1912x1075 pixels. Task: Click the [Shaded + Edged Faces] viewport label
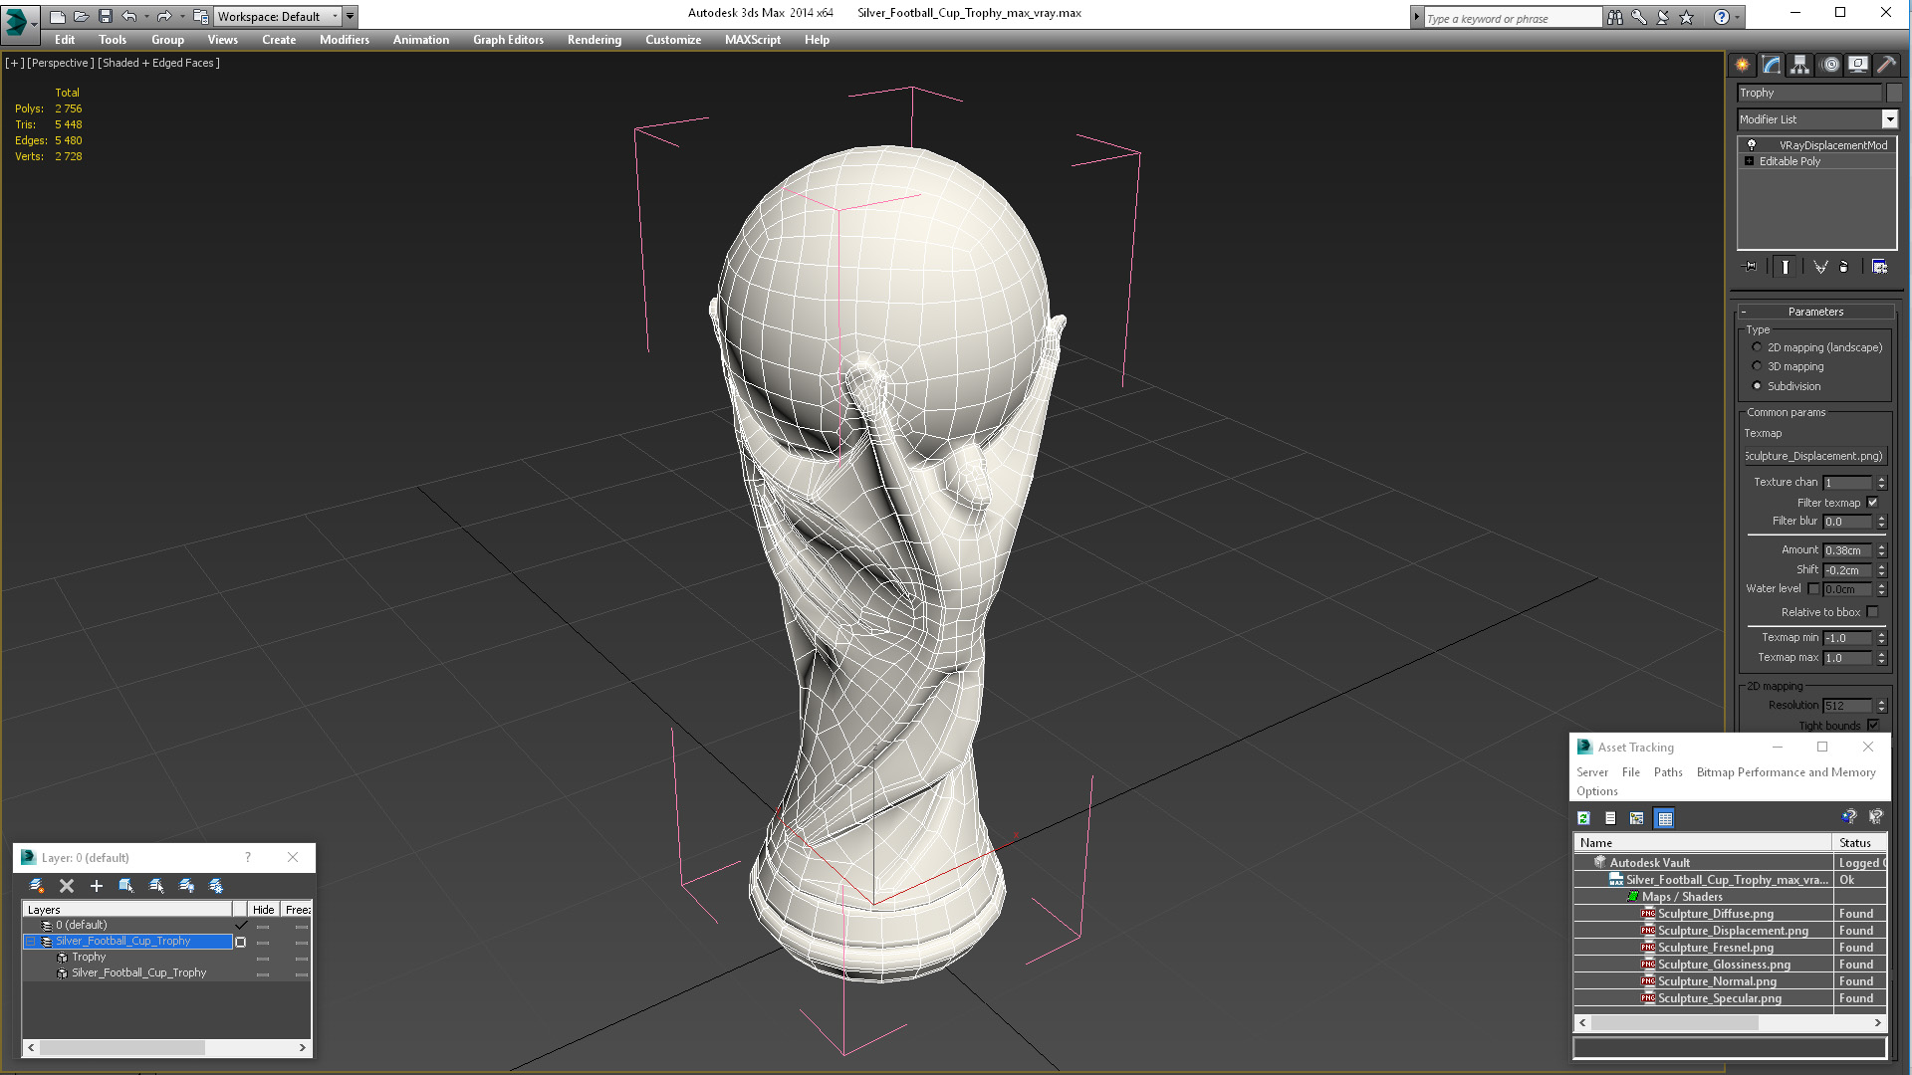[159, 63]
